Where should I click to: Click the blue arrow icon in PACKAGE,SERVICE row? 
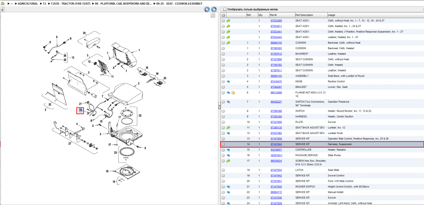(x=228, y=156)
